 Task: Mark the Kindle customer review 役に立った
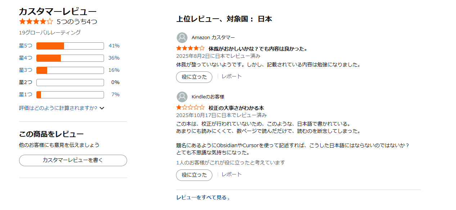[x=194, y=175]
